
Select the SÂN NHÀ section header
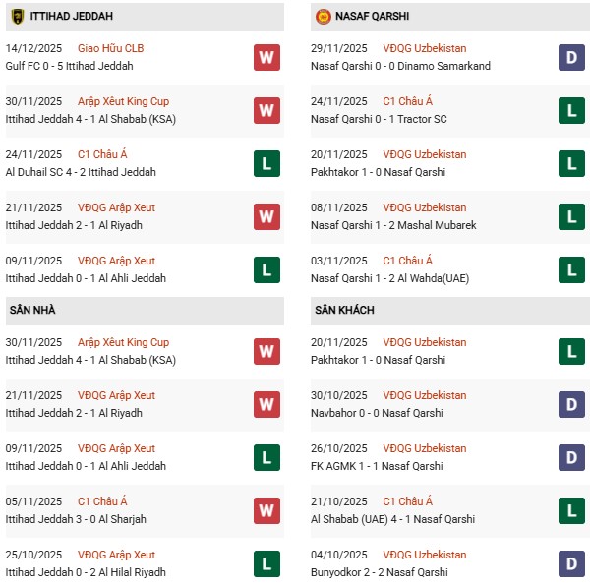[x=33, y=310]
